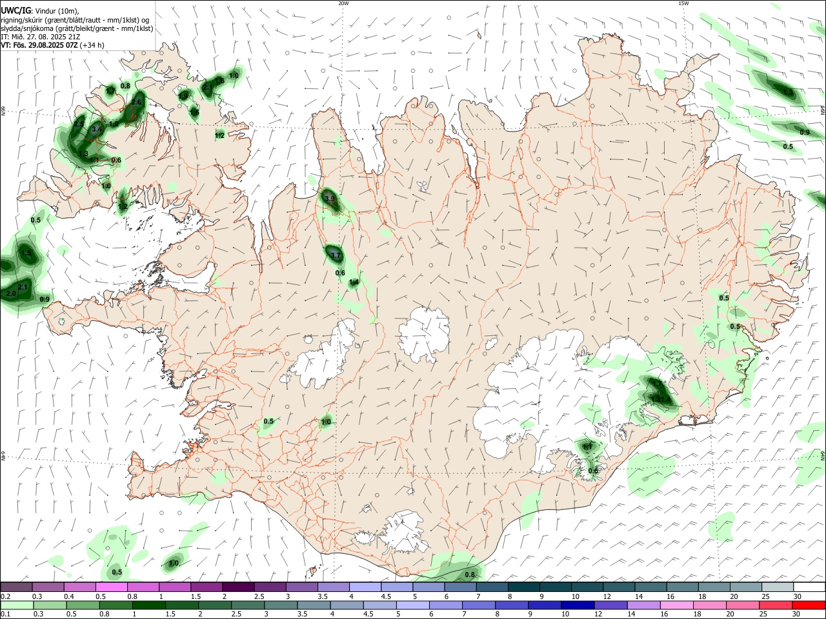The width and height of the screenshot is (826, 619).
Task: Click the '3.9' precipitation value on the map
Action: pos(330,199)
